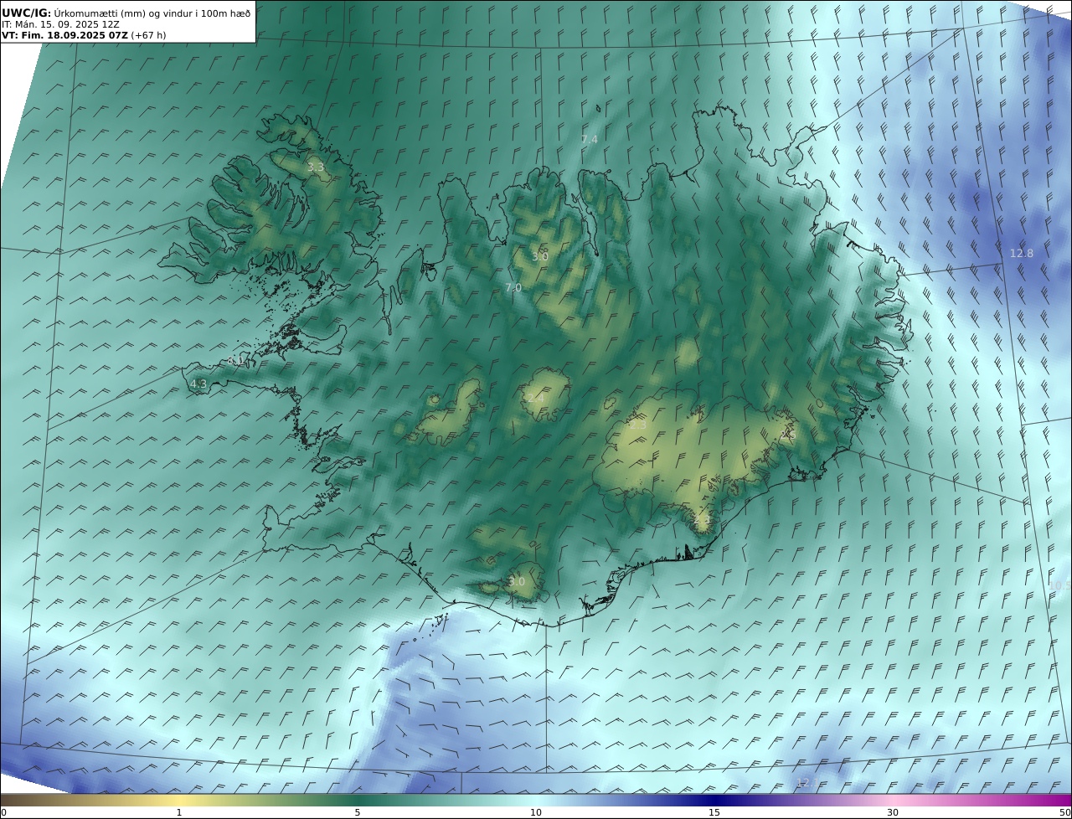The height and width of the screenshot is (819, 1072).
Task: Click the 3.0 value on the south coast glacier
Action: pyautogui.click(x=517, y=581)
